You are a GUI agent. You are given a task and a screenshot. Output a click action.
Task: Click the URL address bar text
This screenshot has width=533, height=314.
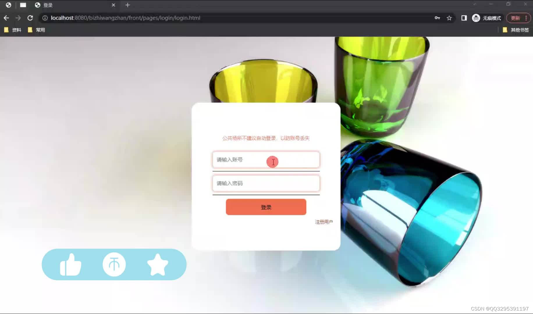(x=125, y=18)
